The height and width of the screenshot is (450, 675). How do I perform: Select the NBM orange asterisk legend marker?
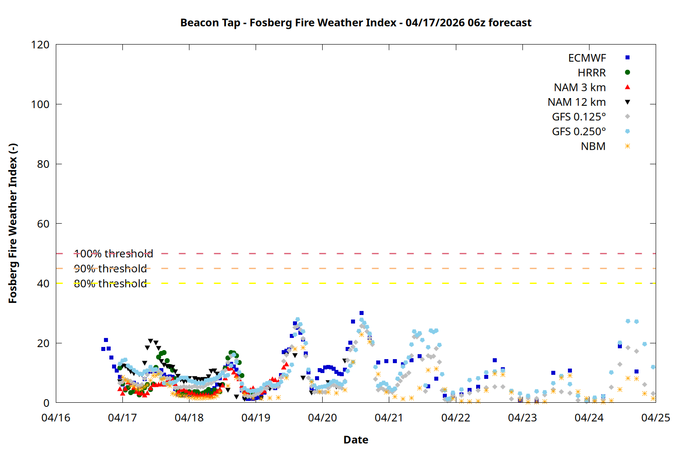[x=627, y=146]
